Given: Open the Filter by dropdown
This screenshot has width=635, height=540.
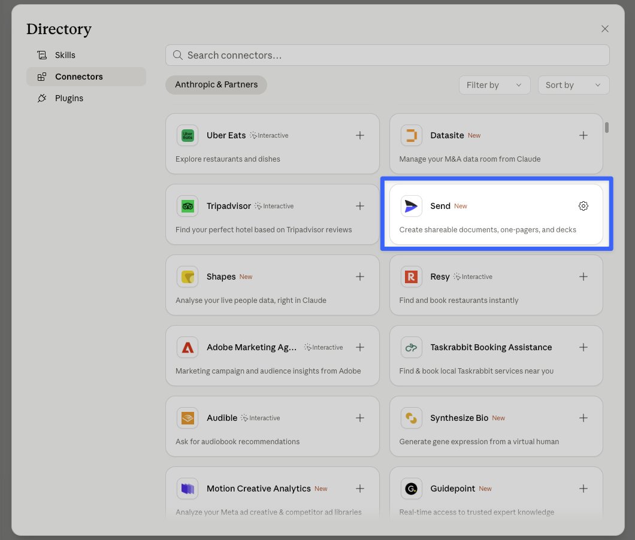Looking at the screenshot, I should coord(494,85).
